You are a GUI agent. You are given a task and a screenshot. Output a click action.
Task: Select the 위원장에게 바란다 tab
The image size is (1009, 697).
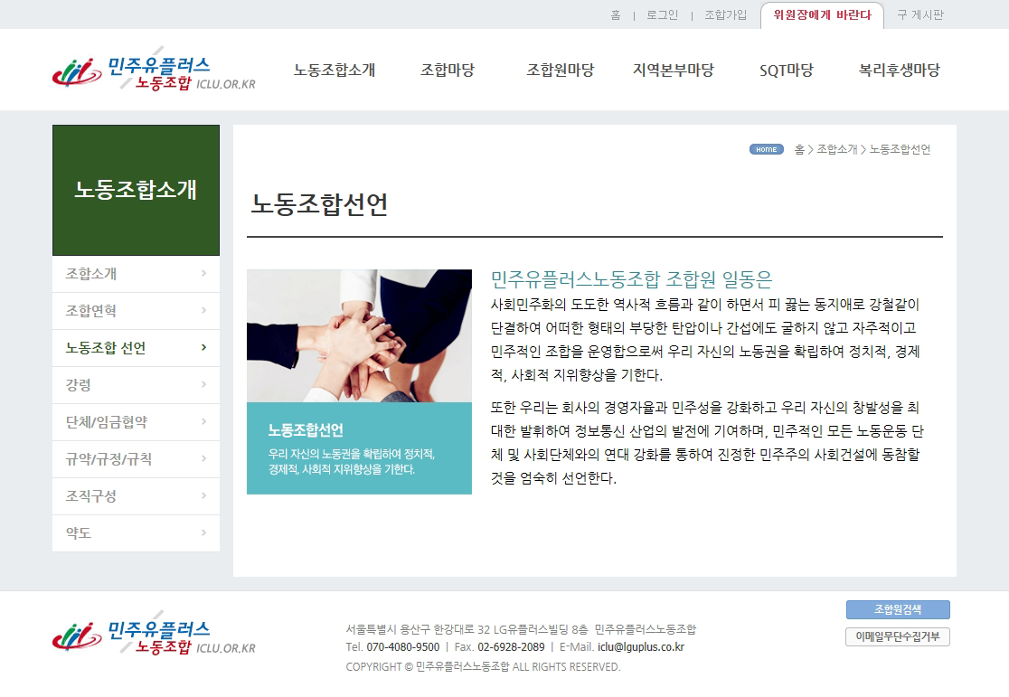click(x=823, y=15)
